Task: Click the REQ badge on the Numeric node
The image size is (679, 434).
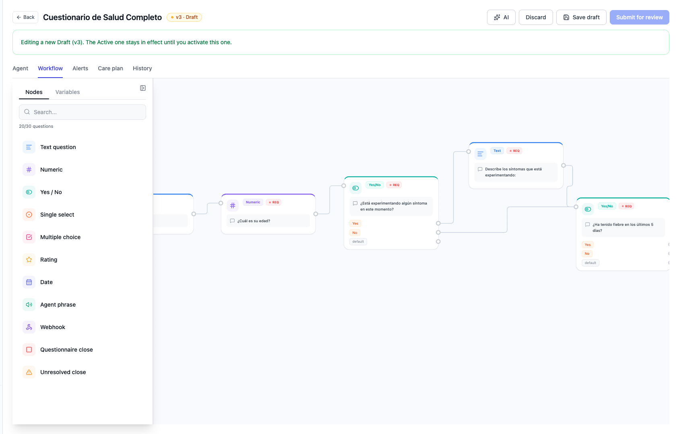Action: pyautogui.click(x=274, y=202)
